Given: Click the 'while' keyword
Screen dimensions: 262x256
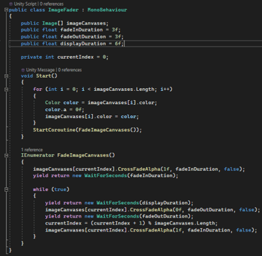Looking at the screenshot, I should click(x=41, y=190).
